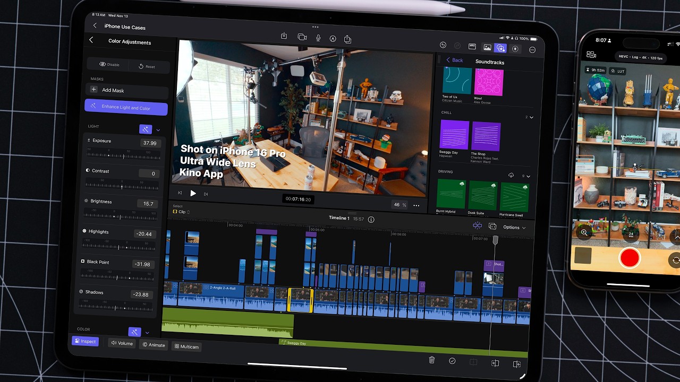The width and height of the screenshot is (680, 382).
Task: Tap the Add Mask button
Action: click(126, 90)
